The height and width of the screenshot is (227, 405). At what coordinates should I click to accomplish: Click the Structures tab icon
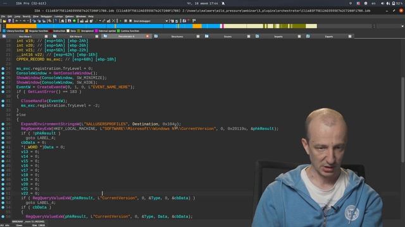156,37
